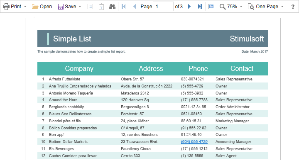Screen dimensions: 299x160
Task: Click the Obere Str. 57 address
Action: tap(132, 79)
